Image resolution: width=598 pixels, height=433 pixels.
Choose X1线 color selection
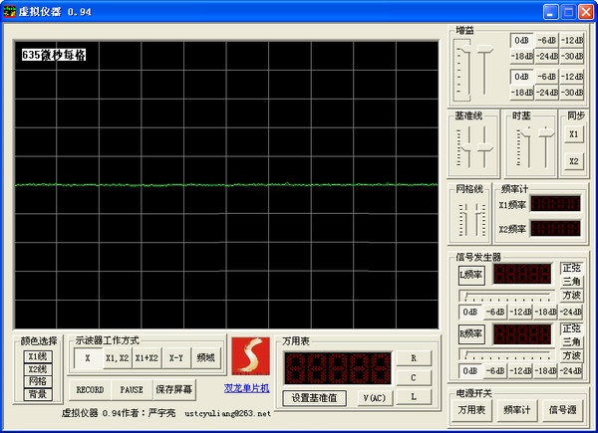(37, 355)
